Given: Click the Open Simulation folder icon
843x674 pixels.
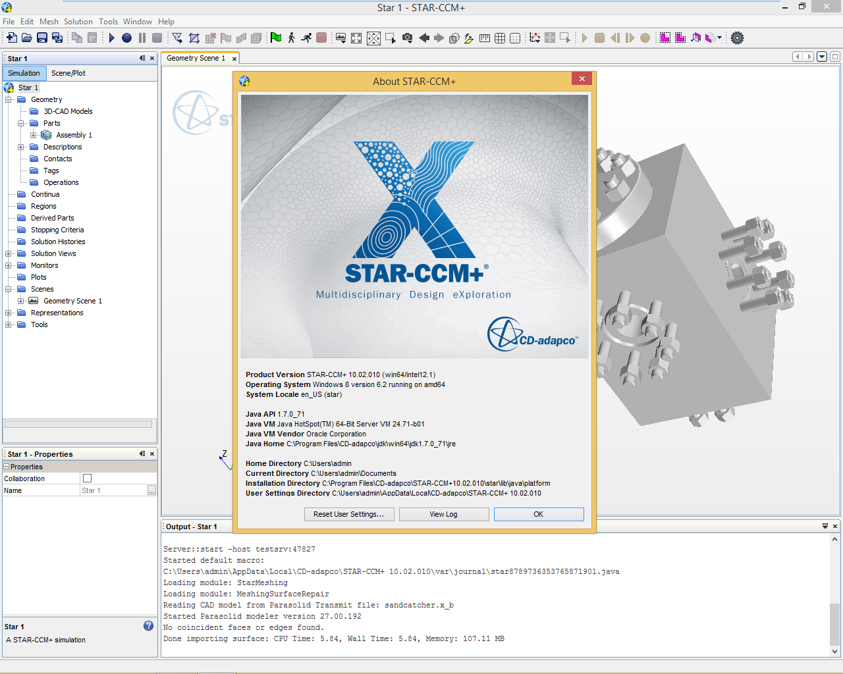Looking at the screenshot, I should pyautogui.click(x=27, y=38).
